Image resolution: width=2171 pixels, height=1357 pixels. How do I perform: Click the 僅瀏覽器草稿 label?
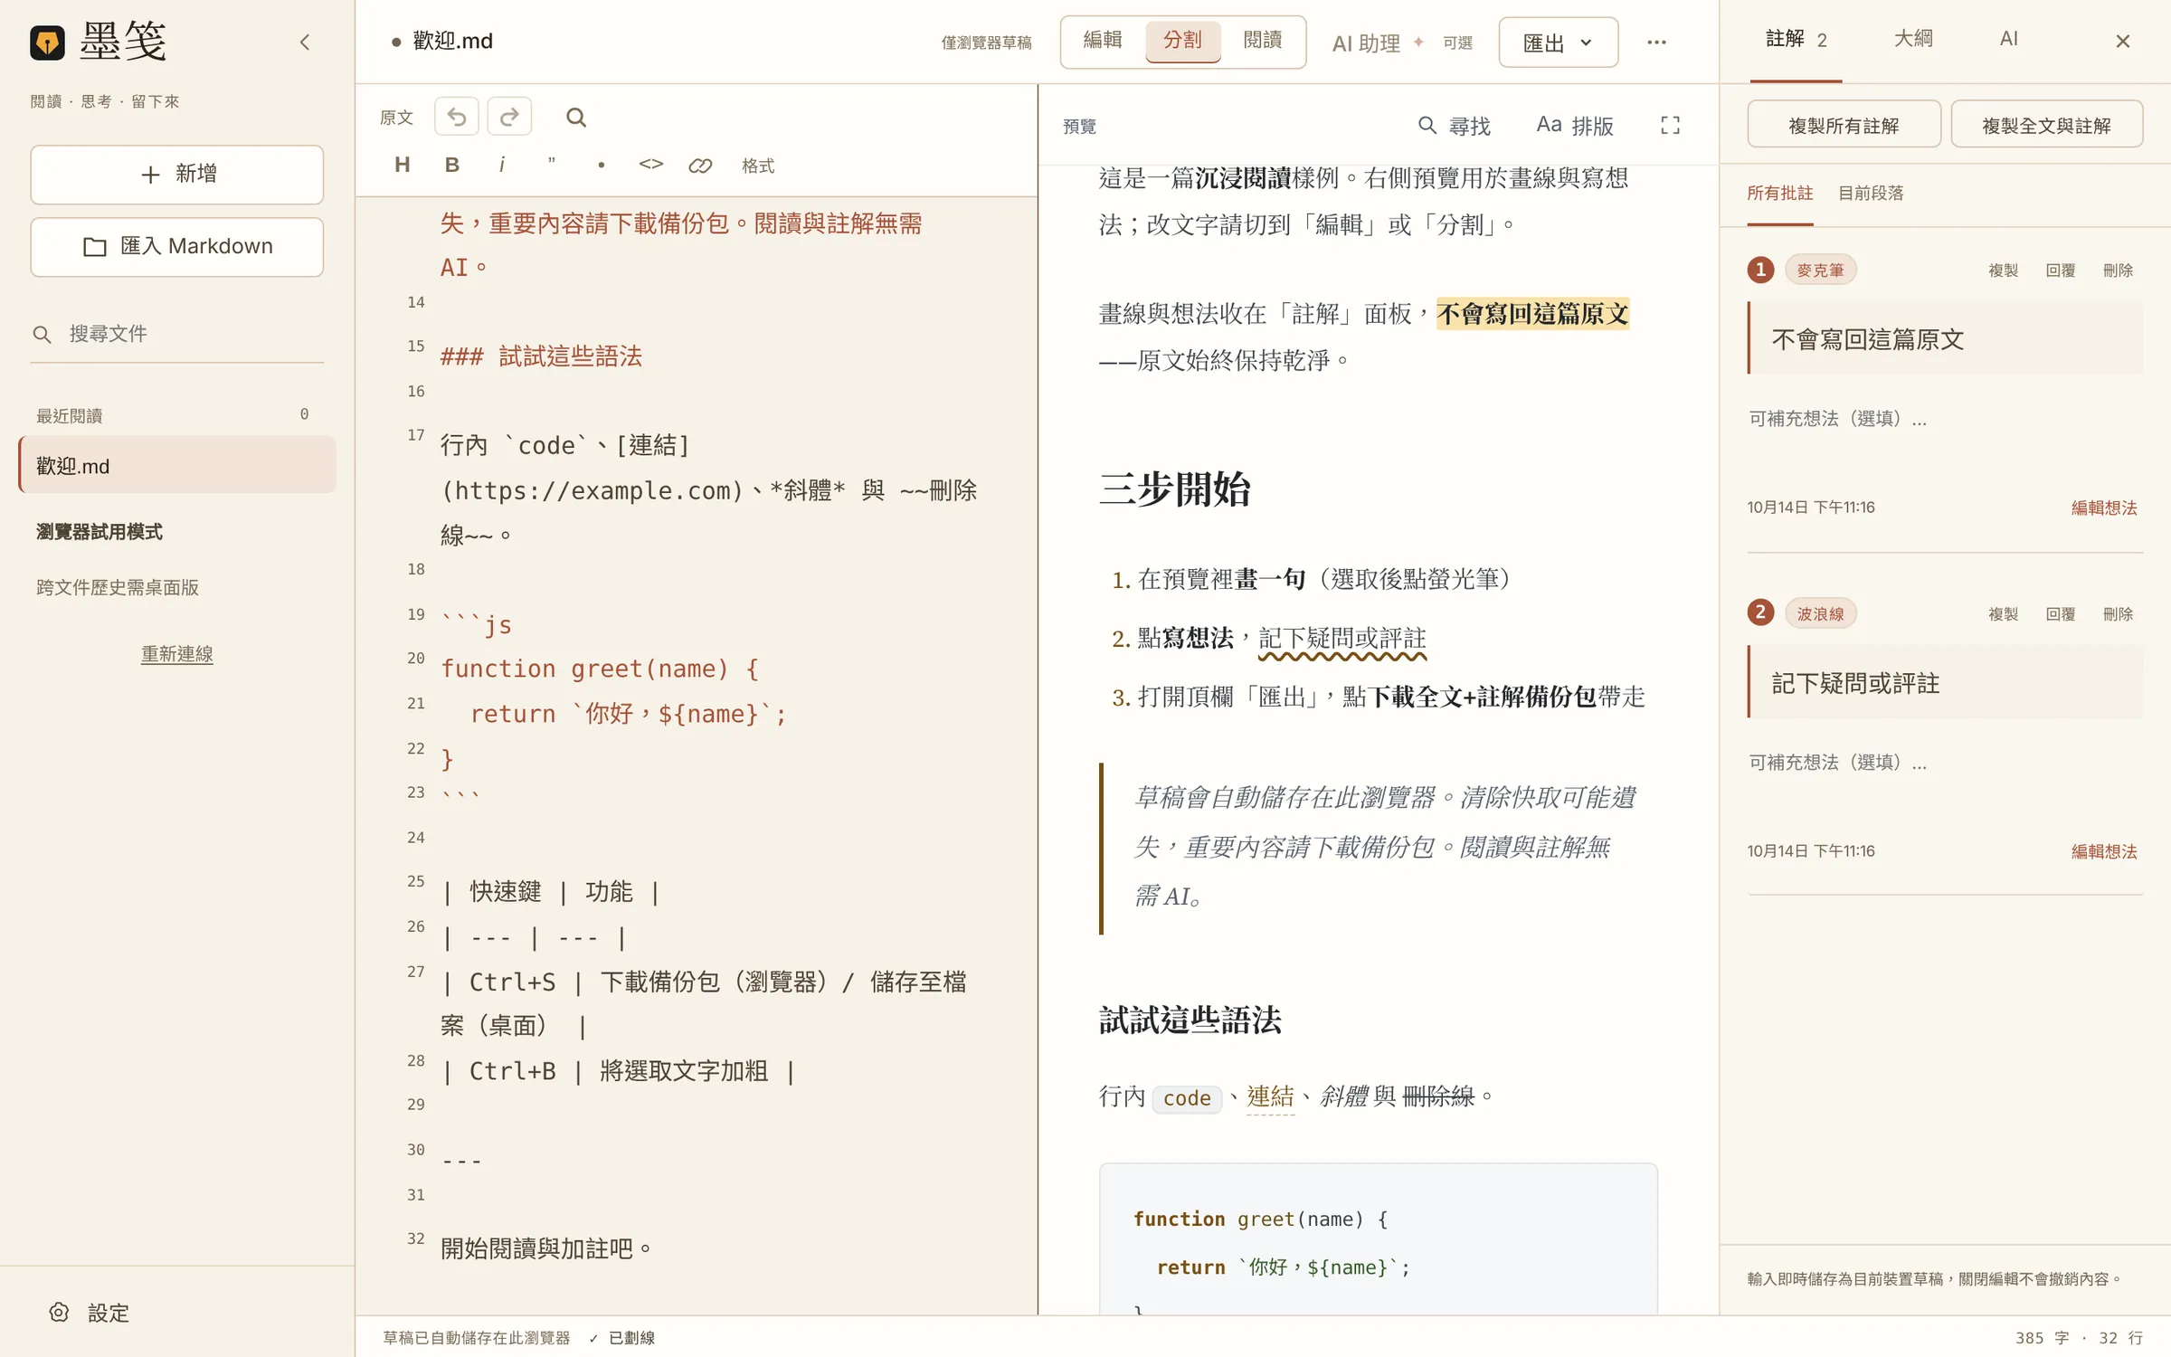986,43
